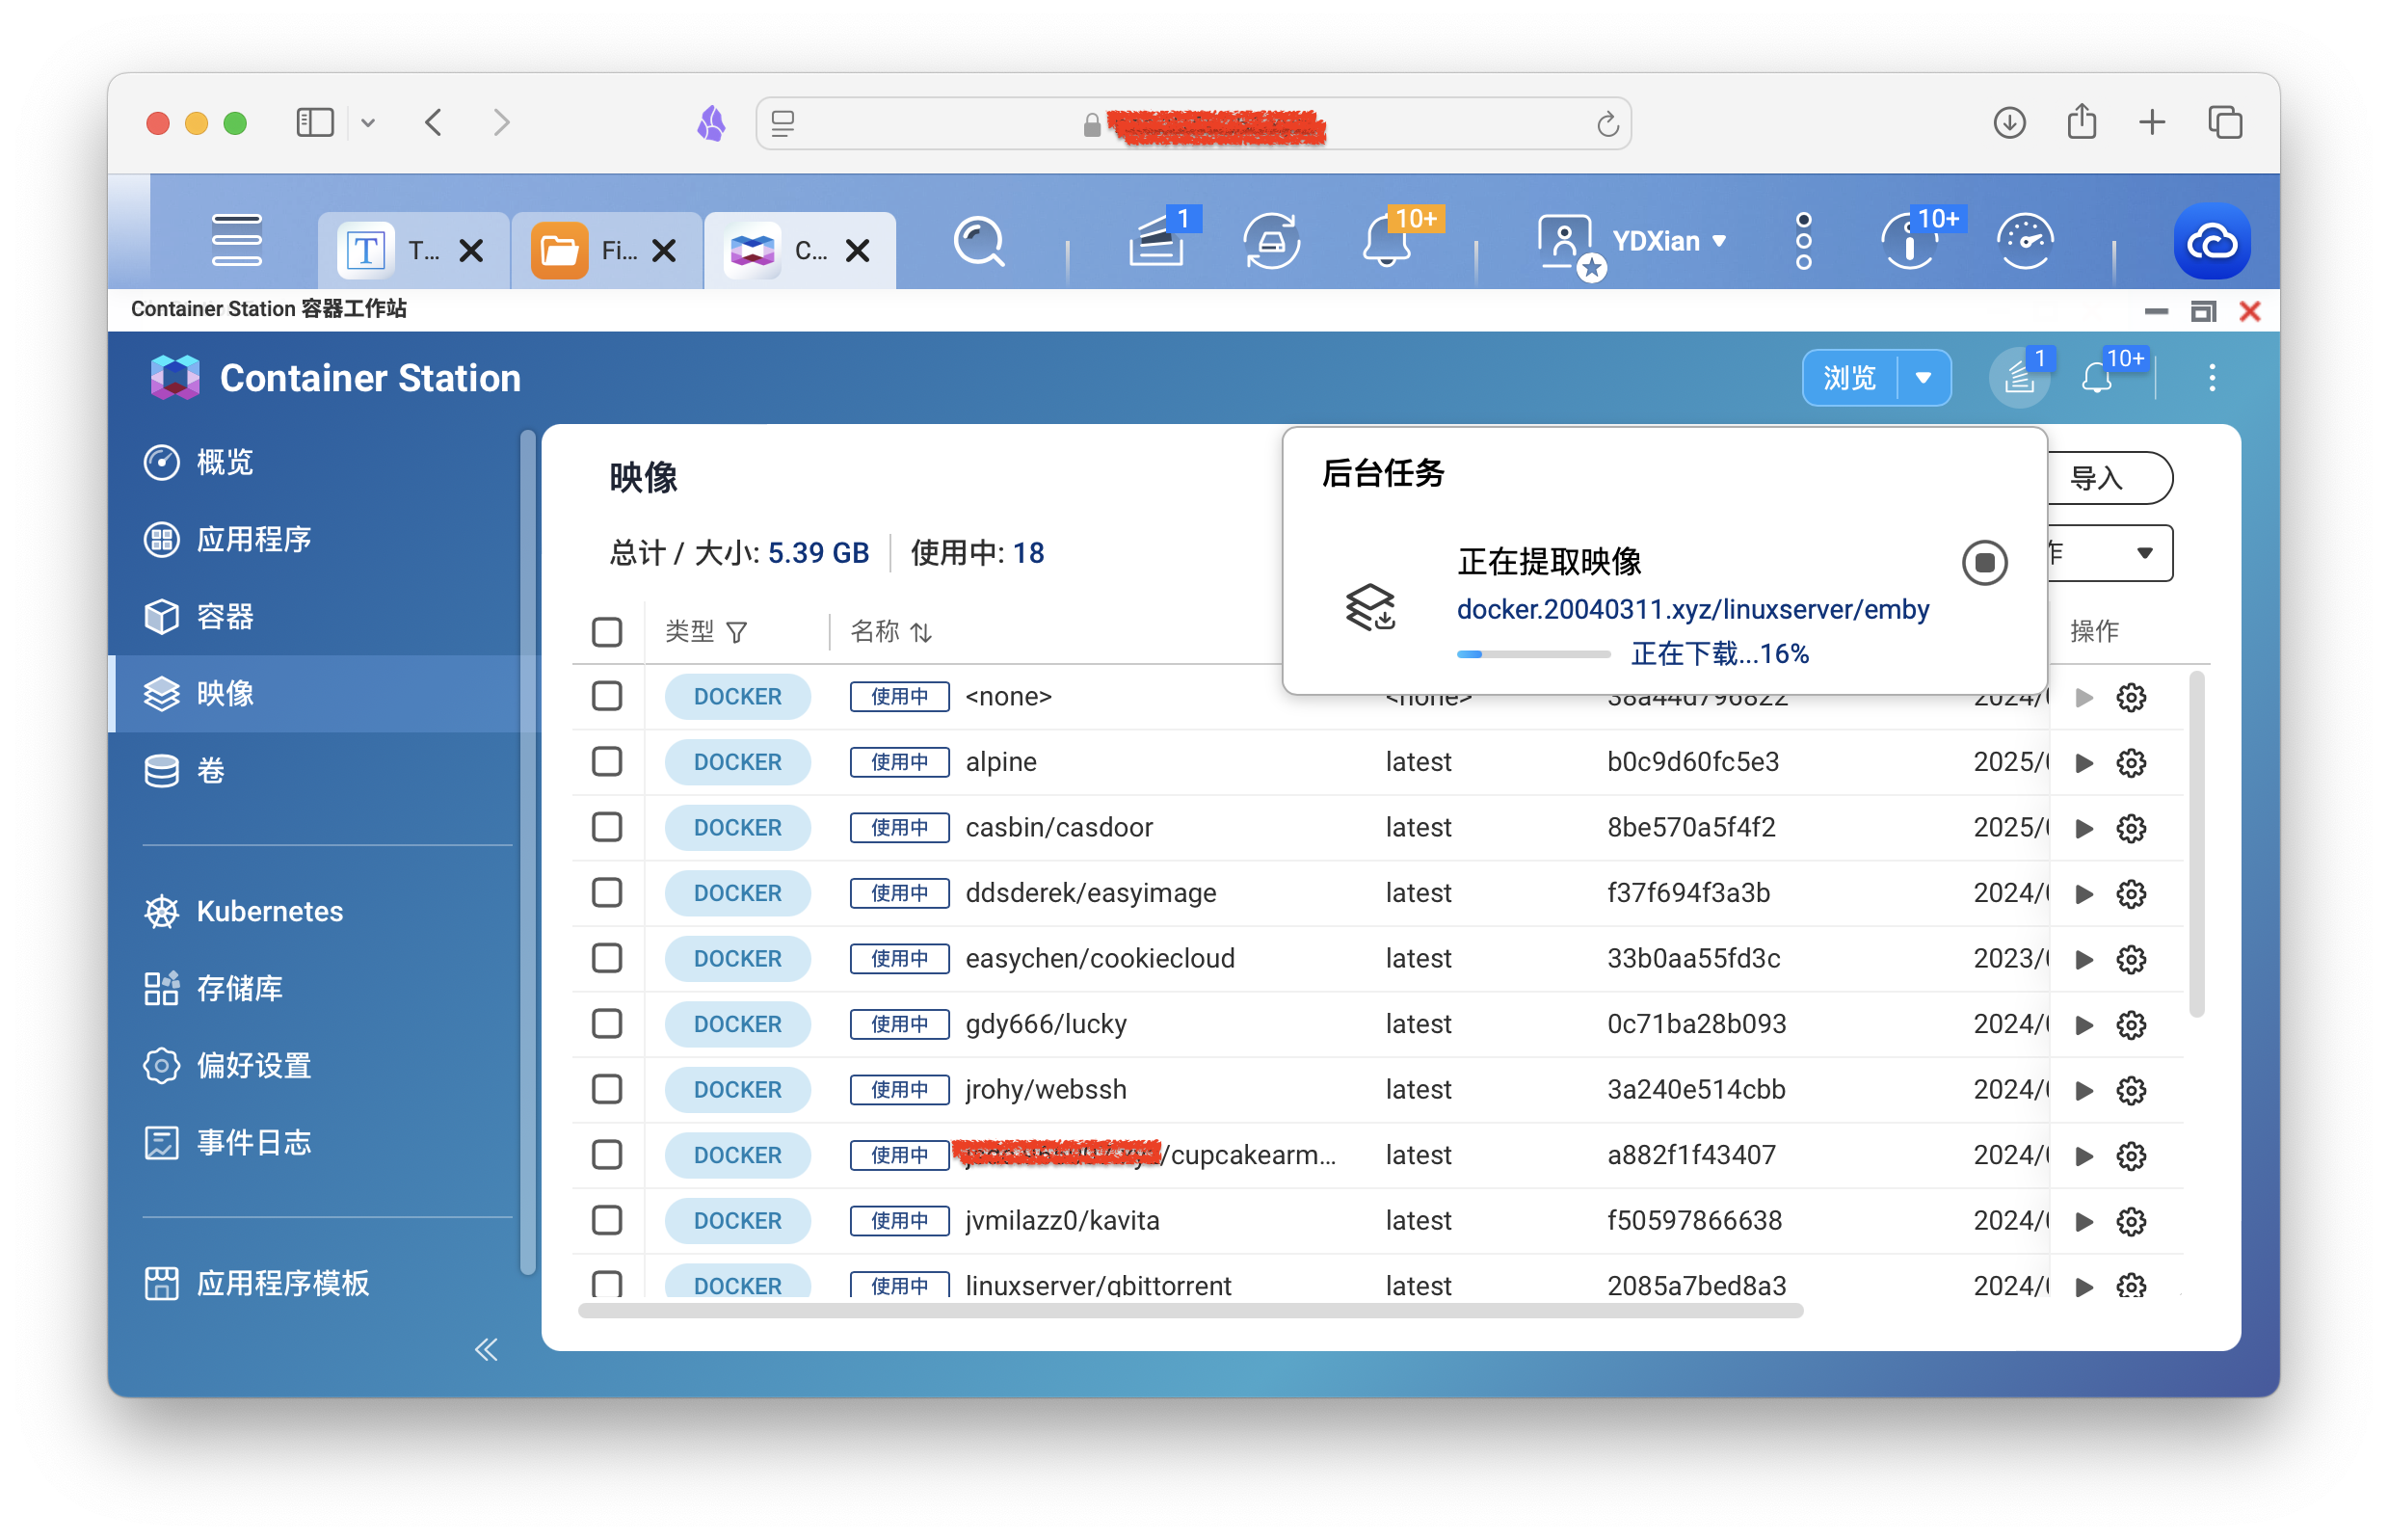Check the jrohy/webssh checkbox
Screen dimensions: 2388x1540
pyautogui.click(x=607, y=1089)
